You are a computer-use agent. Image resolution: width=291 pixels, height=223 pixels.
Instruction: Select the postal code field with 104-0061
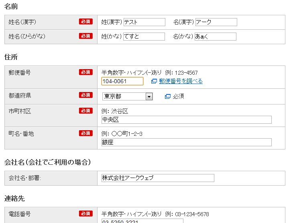pos(122,81)
